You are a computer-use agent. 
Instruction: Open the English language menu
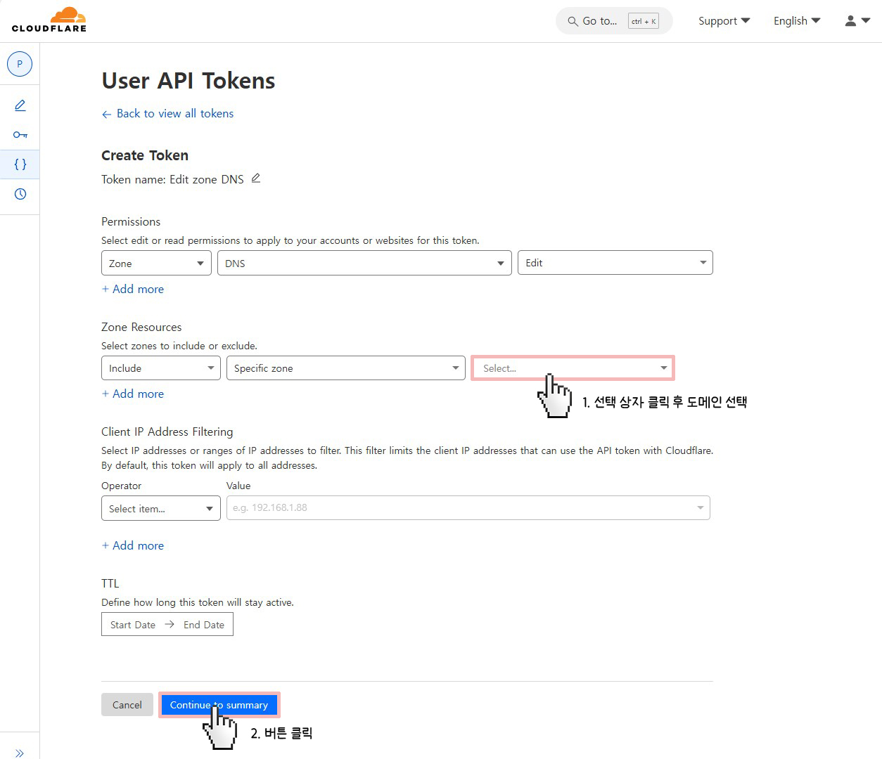(x=797, y=21)
